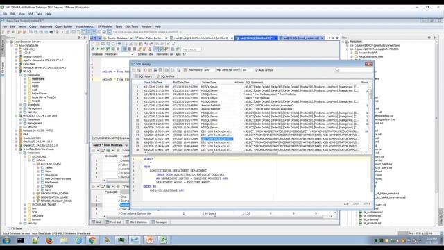This screenshot has height=250, width=444.
Task: Open PowerPoint from the taskbar
Action: coord(150,240)
